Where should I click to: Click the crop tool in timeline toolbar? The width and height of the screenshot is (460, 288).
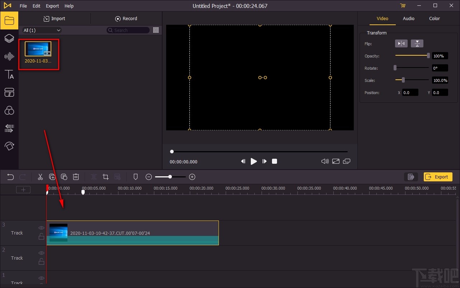(105, 177)
